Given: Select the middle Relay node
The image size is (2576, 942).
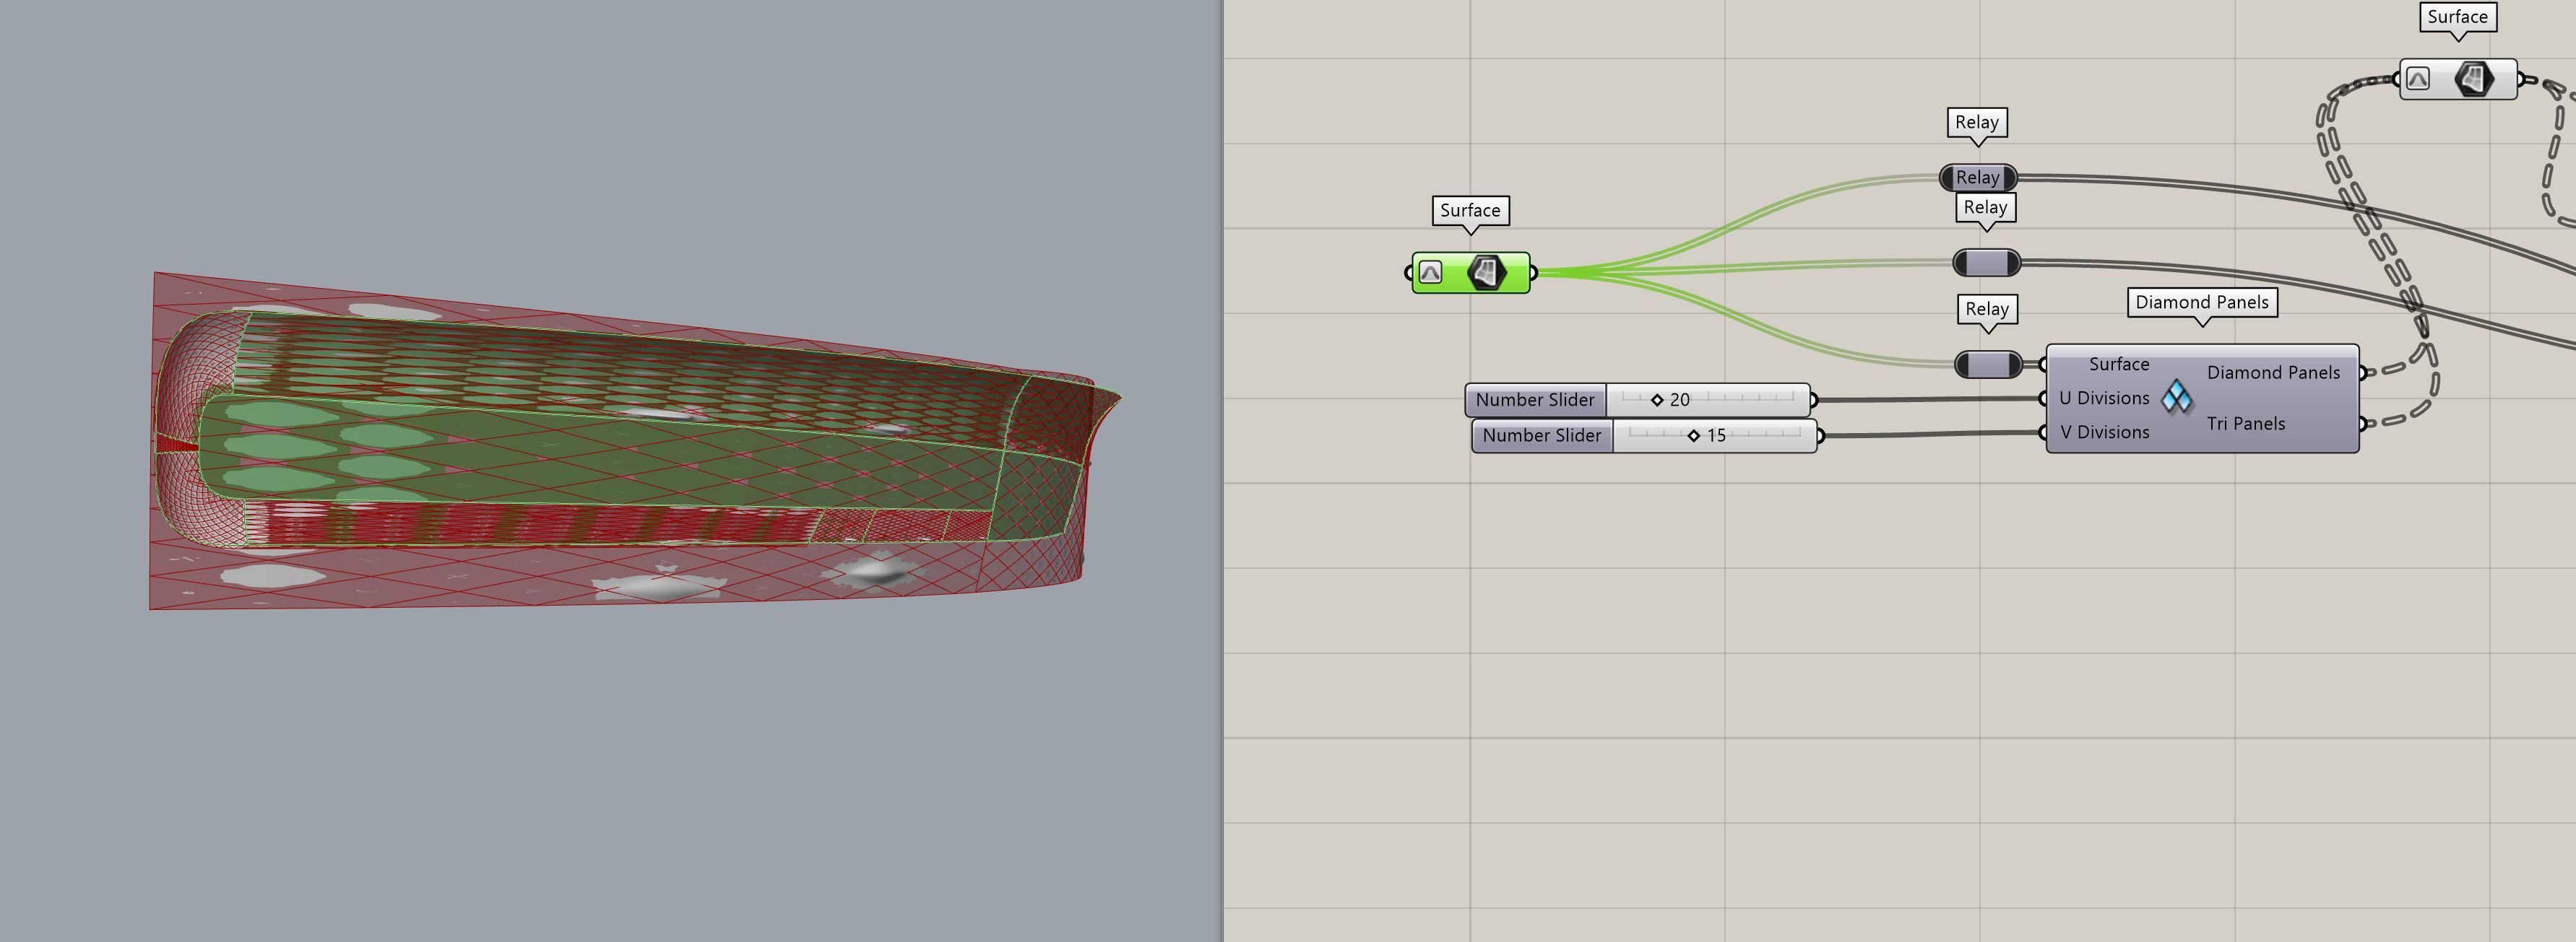Looking at the screenshot, I should click(1986, 263).
